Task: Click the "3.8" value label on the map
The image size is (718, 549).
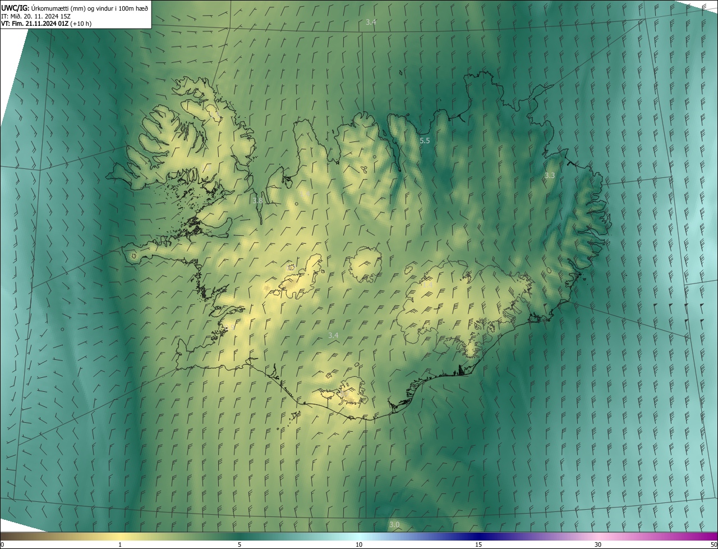Action: click(257, 200)
